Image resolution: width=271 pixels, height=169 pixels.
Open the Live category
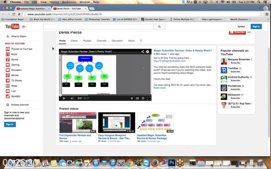[13, 91]
